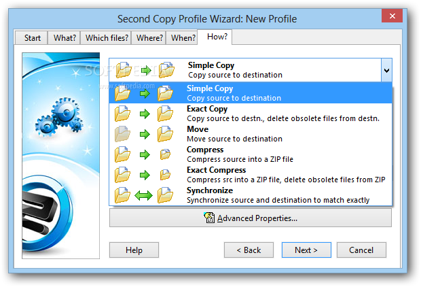Click the green arrow in highlighted Simple Copy row

(145, 93)
